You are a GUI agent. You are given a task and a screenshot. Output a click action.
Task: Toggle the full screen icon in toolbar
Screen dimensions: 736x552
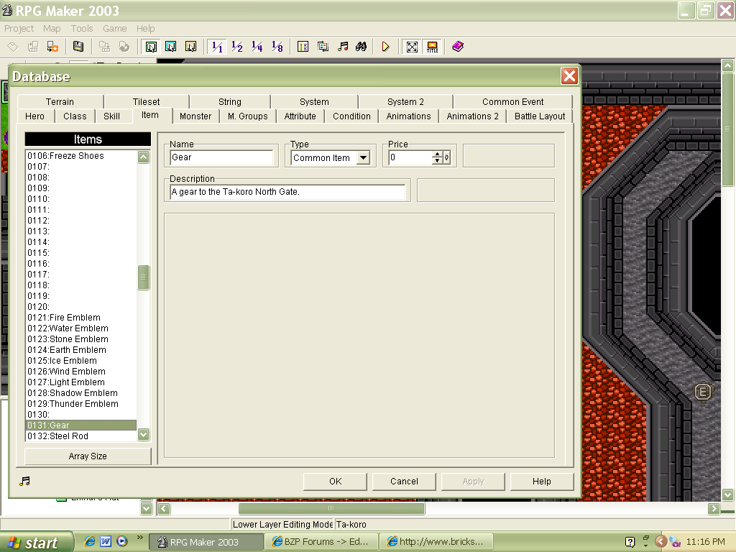412,47
